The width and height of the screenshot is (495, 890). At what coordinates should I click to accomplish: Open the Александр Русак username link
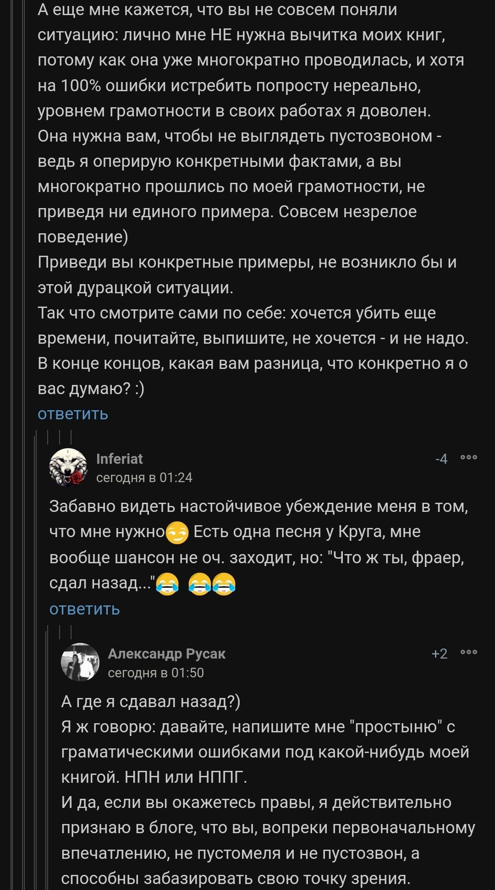pos(166,654)
